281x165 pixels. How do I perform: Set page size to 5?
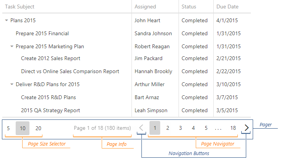pyautogui.click(x=8, y=128)
